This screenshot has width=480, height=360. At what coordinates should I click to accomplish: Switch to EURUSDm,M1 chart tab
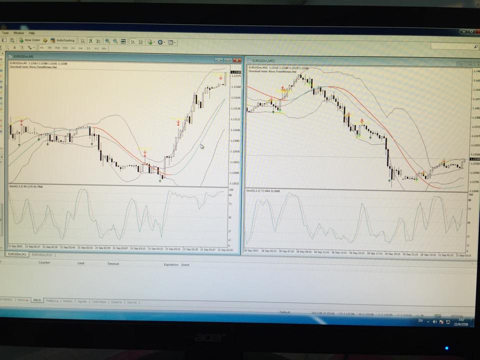click(x=17, y=254)
